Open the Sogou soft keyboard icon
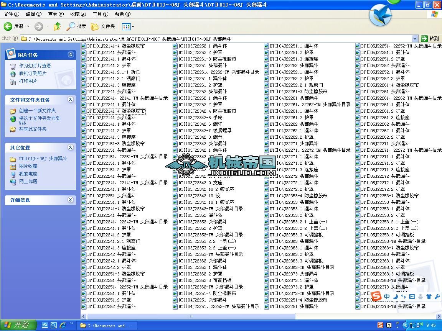Screen dimensions: 442x331 [412, 296]
